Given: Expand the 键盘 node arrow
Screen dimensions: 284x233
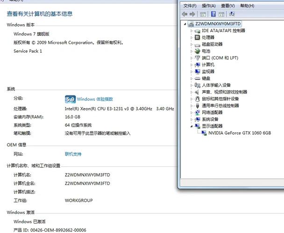Looking at the screenshot, I should [x=192, y=78].
